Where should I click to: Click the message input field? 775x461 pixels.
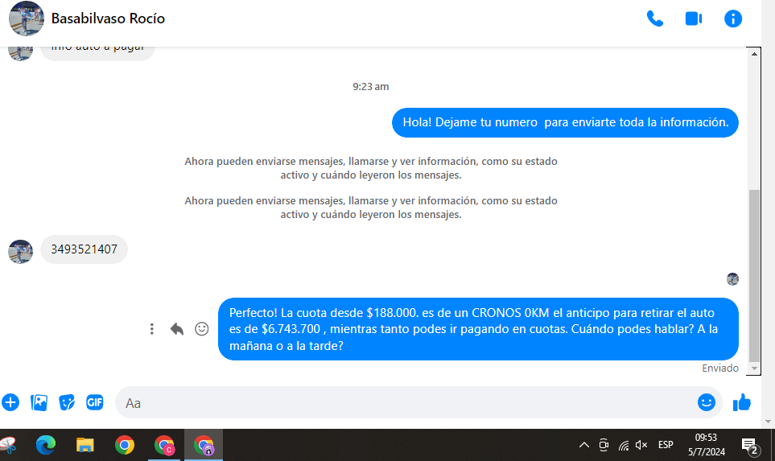coord(402,402)
